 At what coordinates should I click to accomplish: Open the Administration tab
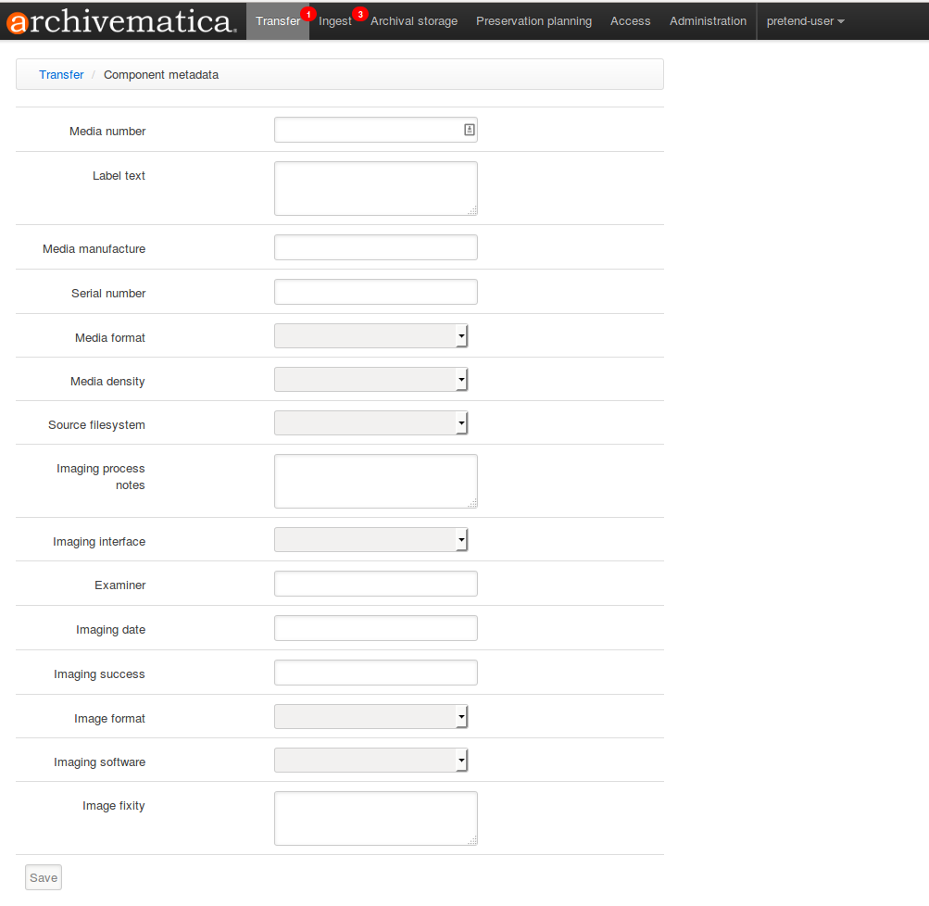tap(708, 21)
